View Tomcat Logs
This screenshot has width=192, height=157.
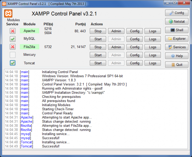pyautogui.click(x=153, y=63)
